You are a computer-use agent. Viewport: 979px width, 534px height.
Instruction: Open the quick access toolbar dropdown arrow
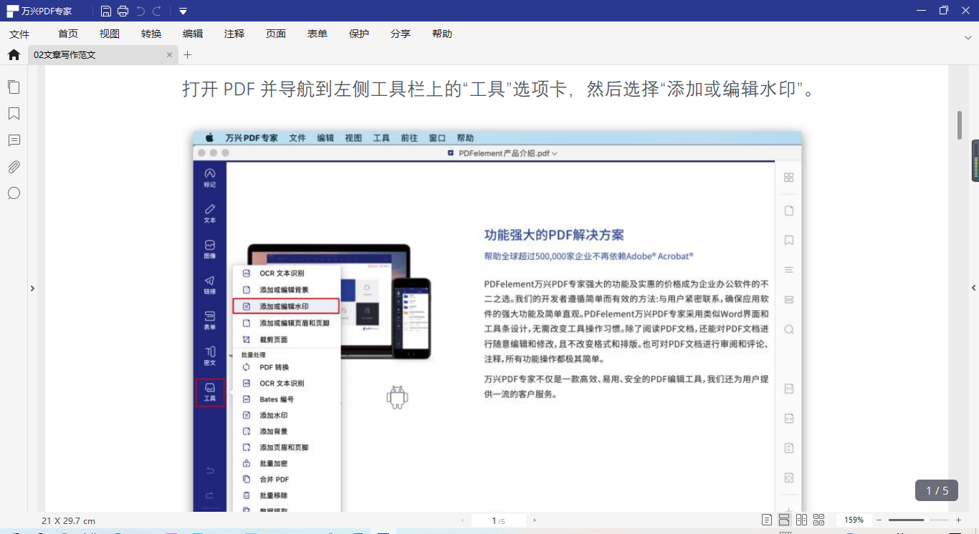pyautogui.click(x=183, y=11)
